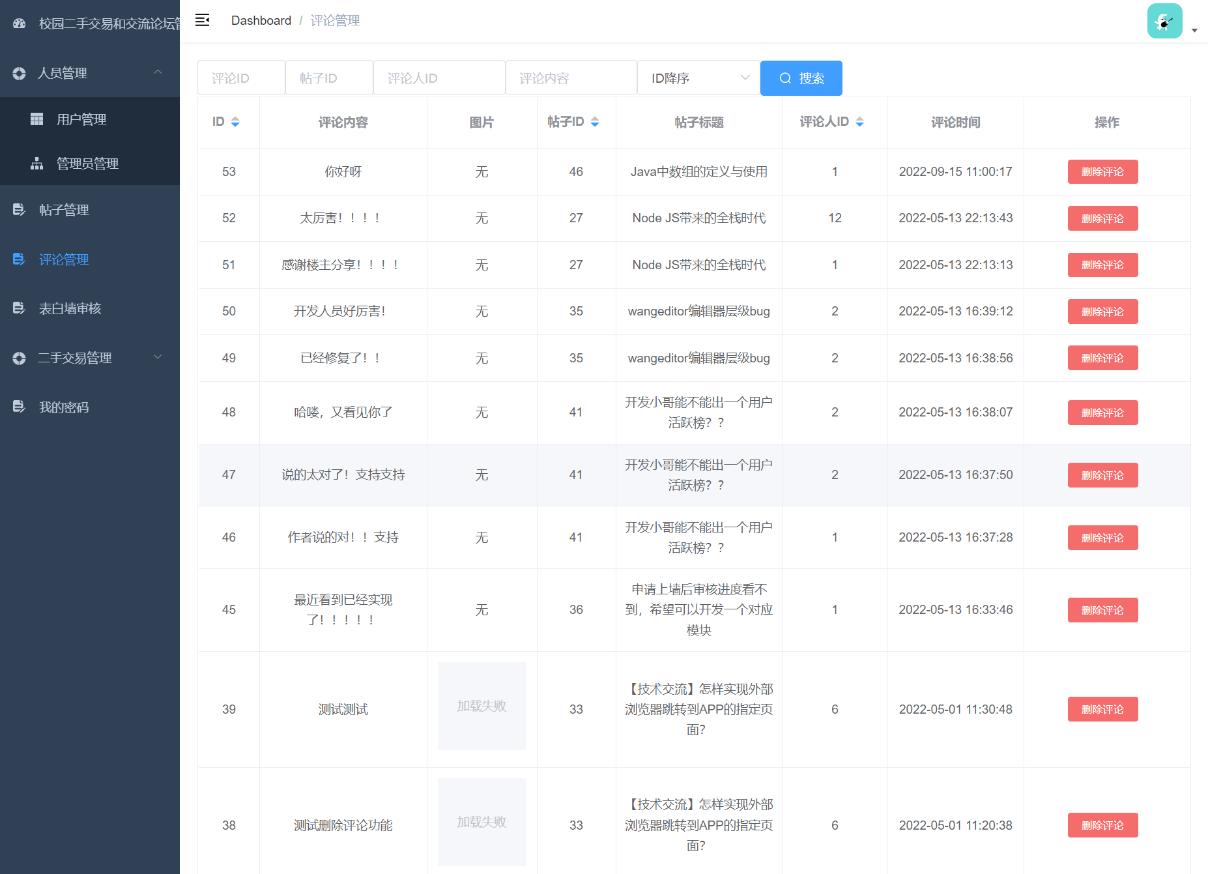The width and height of the screenshot is (1208, 874).
Task: Delete comment 49 已经修复了
Action: (x=1102, y=358)
